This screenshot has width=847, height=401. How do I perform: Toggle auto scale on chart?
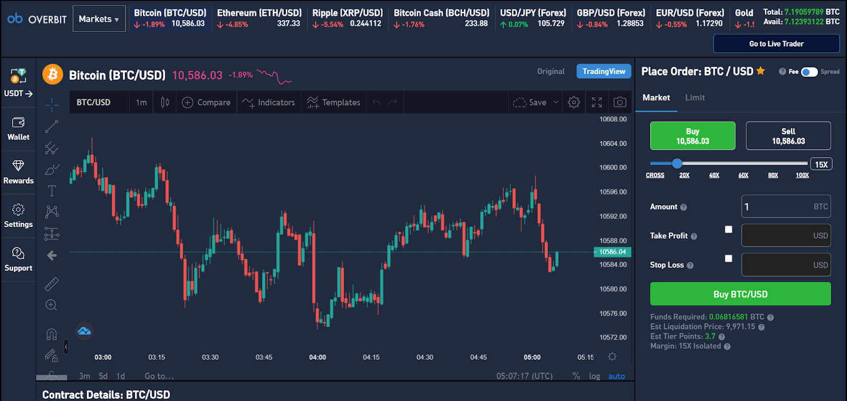click(x=617, y=376)
